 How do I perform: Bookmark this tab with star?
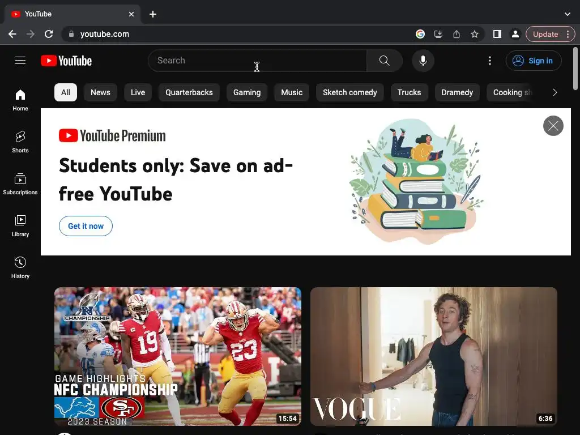pyautogui.click(x=475, y=34)
